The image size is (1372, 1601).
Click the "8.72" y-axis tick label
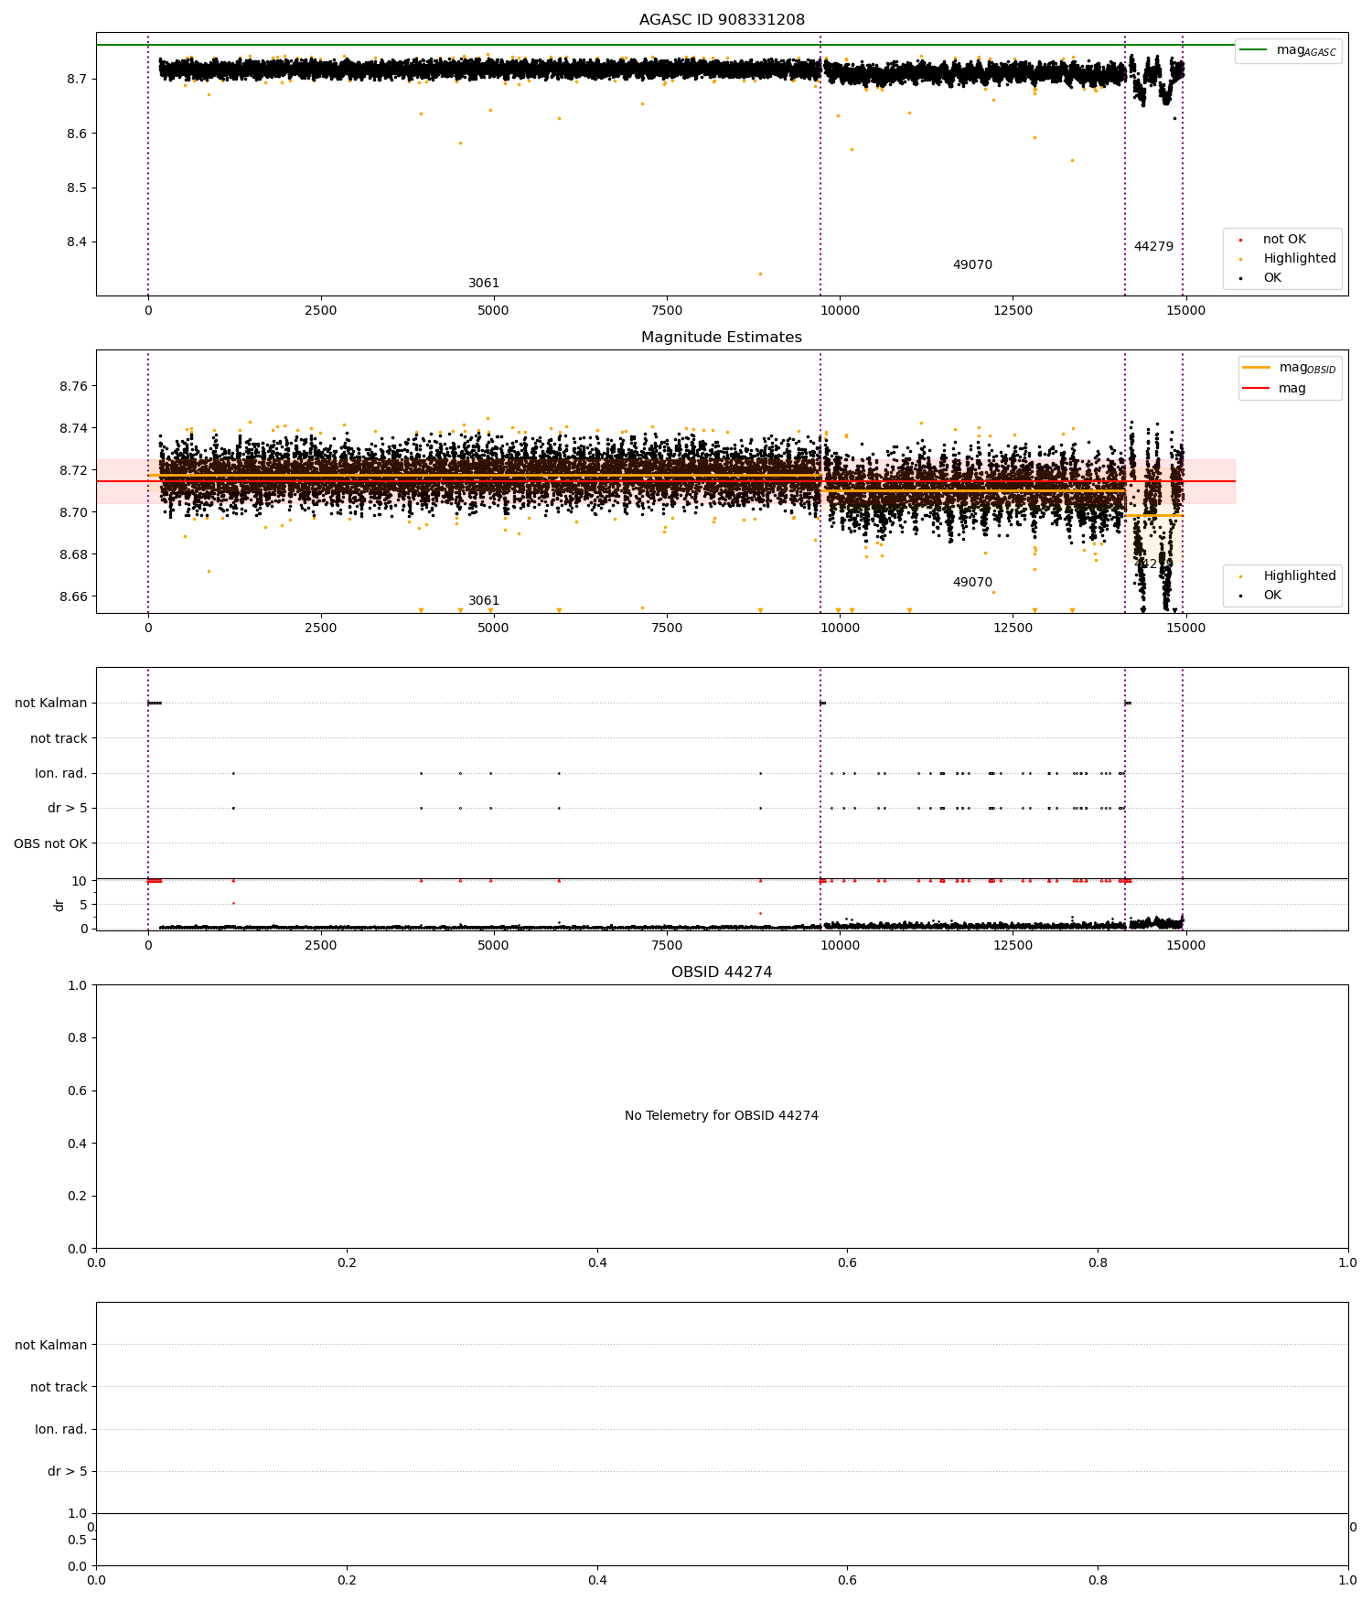click(73, 471)
